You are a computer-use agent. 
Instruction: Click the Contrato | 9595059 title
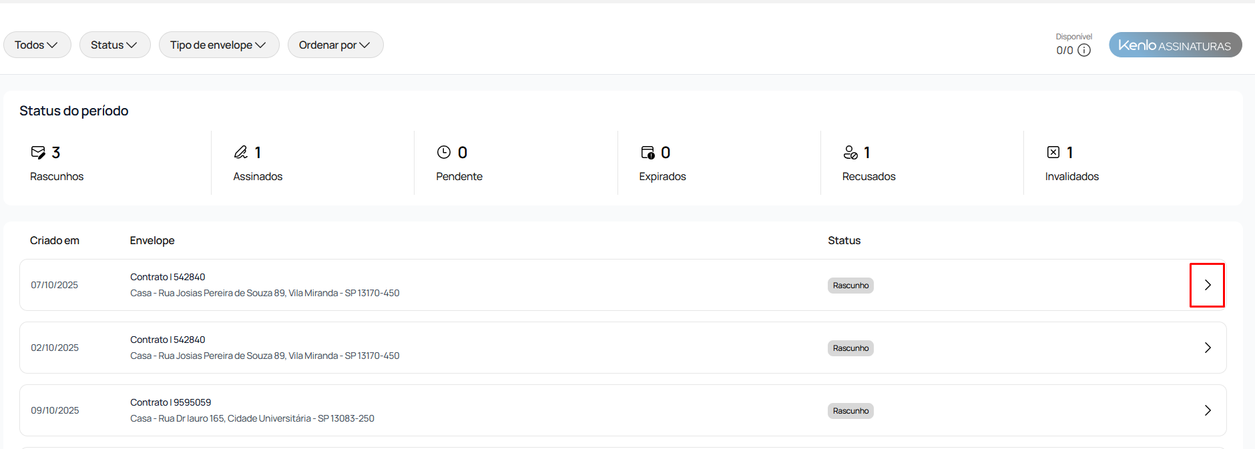pos(170,402)
